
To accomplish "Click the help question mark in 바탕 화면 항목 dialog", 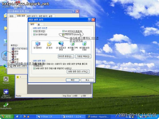I will pos(89,20).
